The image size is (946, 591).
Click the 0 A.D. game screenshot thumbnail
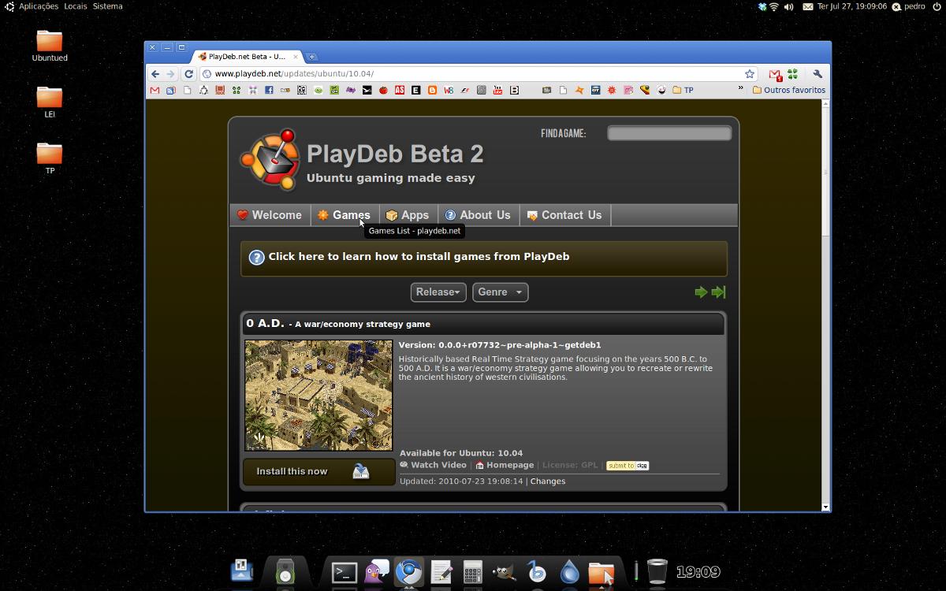(x=318, y=395)
